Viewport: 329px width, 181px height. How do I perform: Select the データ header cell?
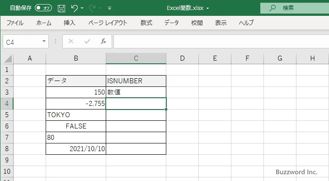pos(76,81)
